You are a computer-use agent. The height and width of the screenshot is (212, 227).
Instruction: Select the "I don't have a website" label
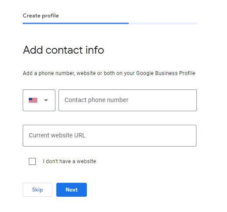[x=69, y=161]
